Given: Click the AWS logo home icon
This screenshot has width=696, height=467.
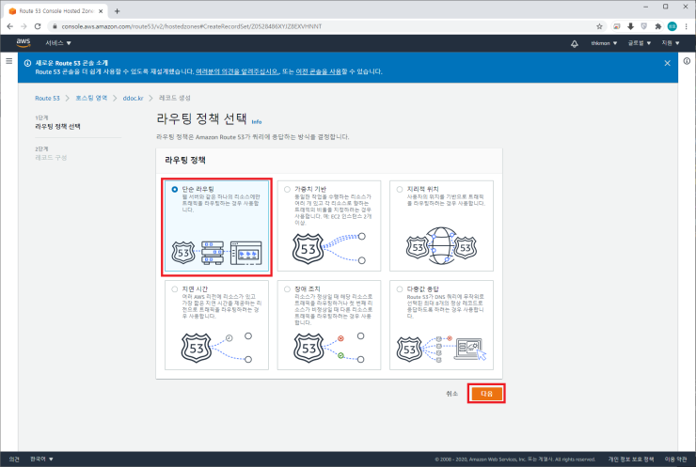Looking at the screenshot, I should 24,43.
